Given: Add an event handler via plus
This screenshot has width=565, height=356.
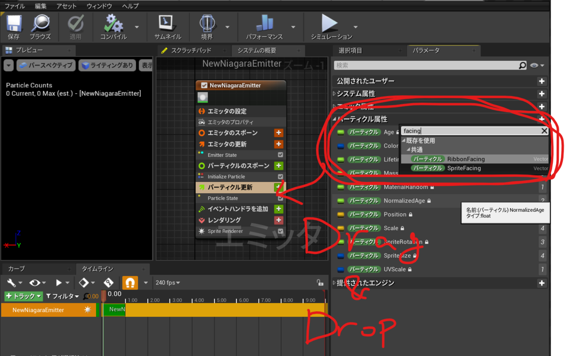Looking at the screenshot, I should click(278, 209).
